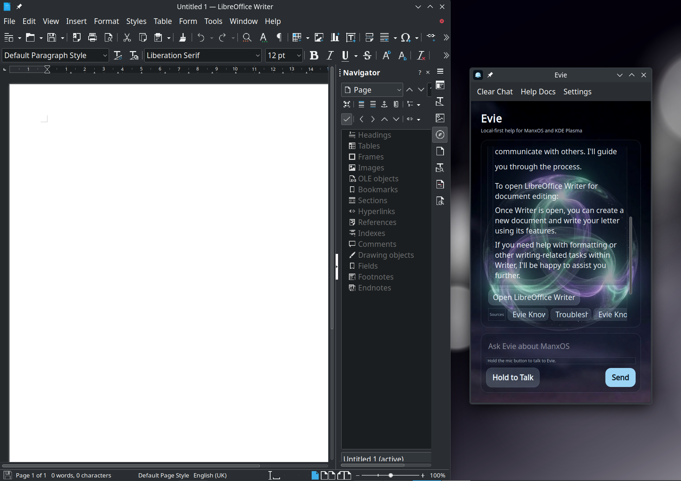681x481 pixels.
Task: Open the Styles menu
Action: pos(136,21)
